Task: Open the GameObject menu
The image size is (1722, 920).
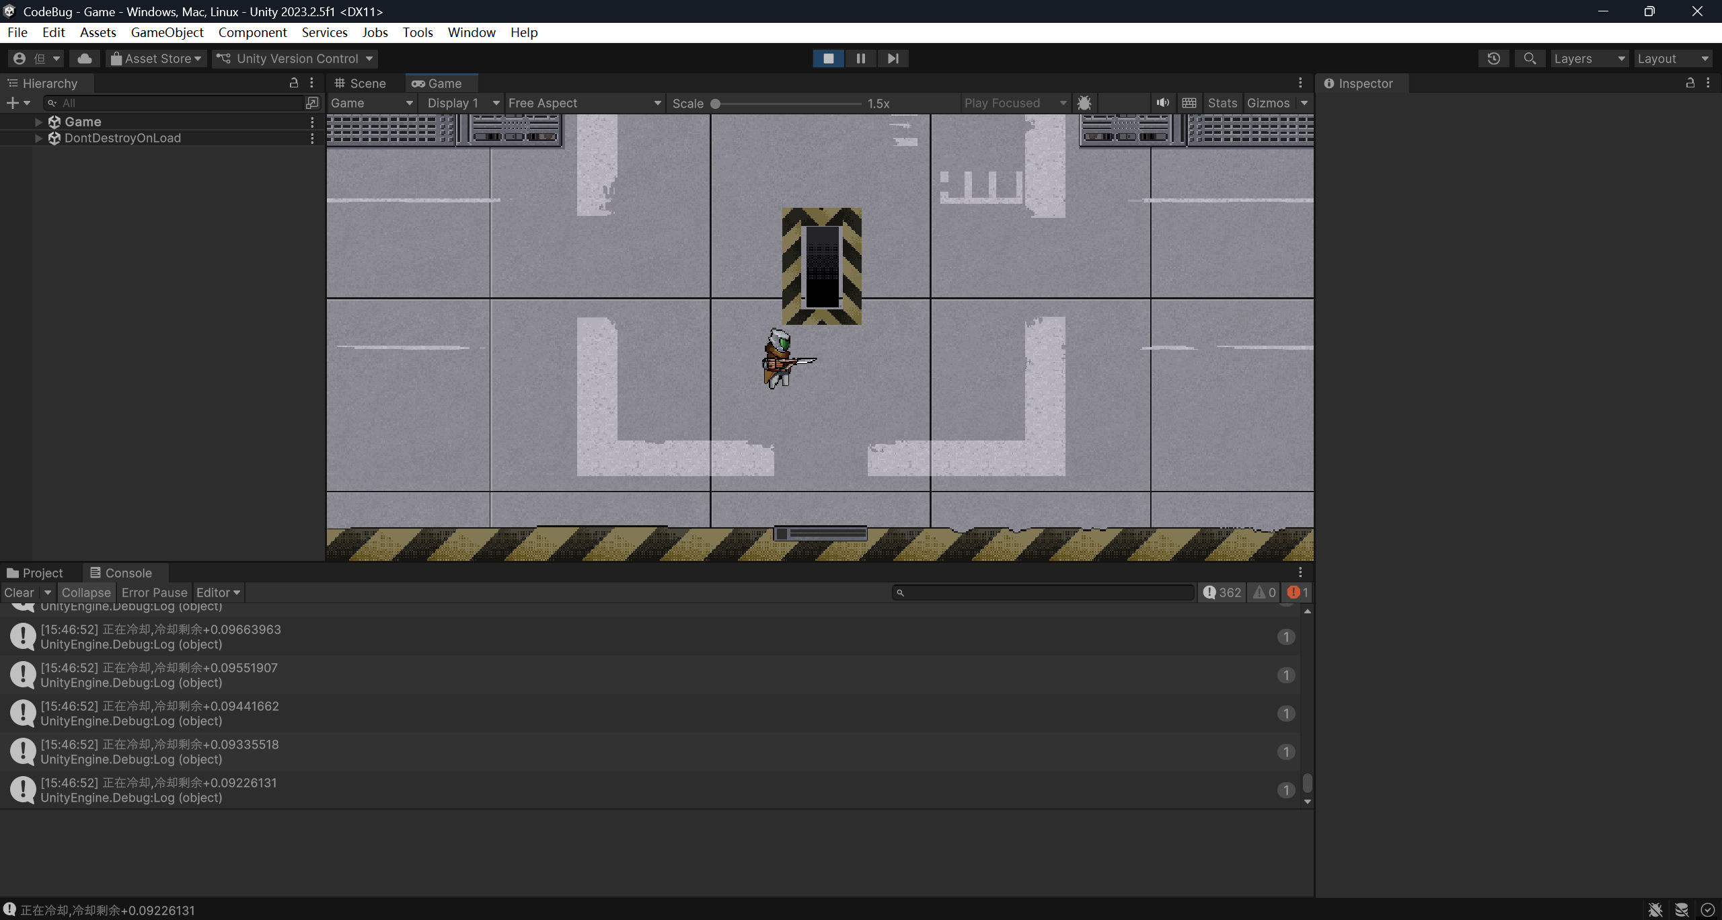Action: [167, 32]
